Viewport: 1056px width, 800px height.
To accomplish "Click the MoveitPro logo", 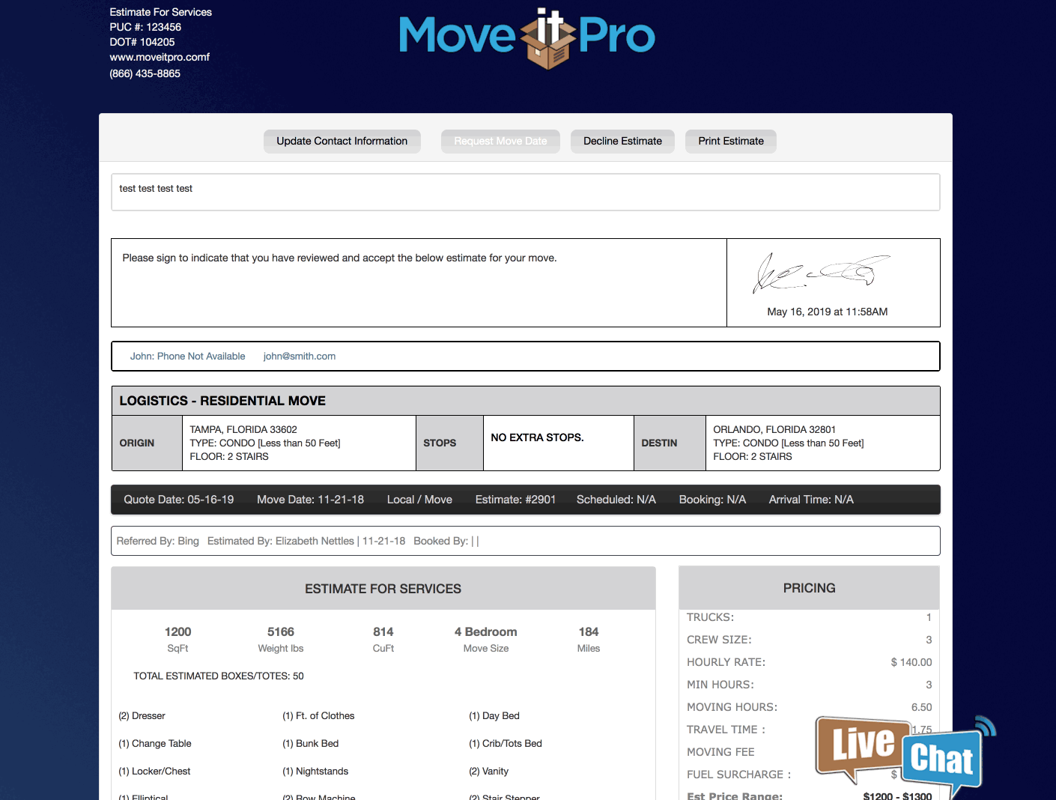I will point(527,37).
